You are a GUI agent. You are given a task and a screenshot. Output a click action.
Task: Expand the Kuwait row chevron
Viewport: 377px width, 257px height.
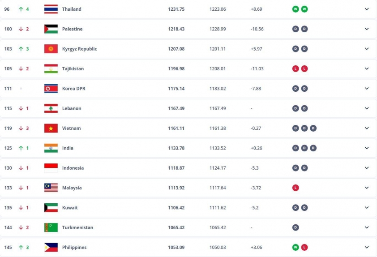pos(367,208)
